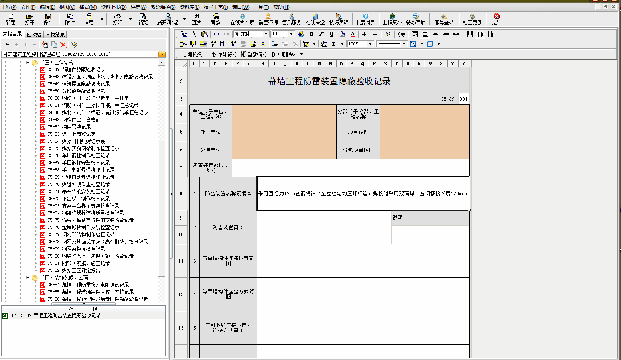The height and width of the screenshot is (360, 621).
Task: Click the undo arrow icon
Action: (216, 34)
